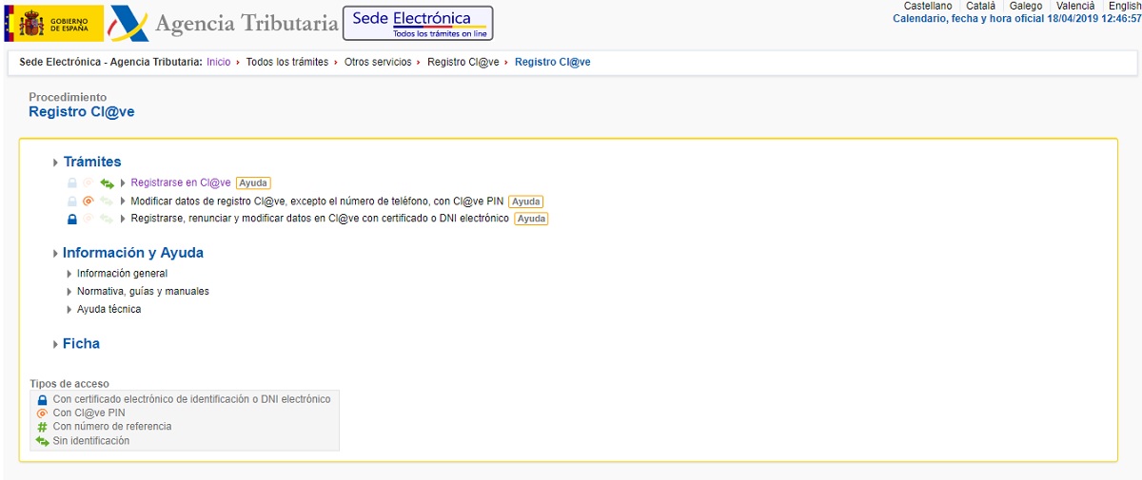This screenshot has height=480, width=1142.
Task: Open Ayuda técnica entry
Action: 108,310
